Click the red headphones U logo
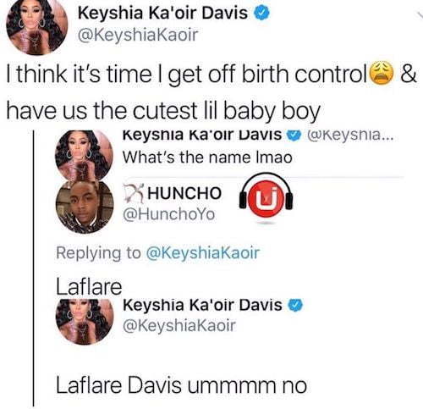Screen dimensions: 423x409 tap(266, 198)
